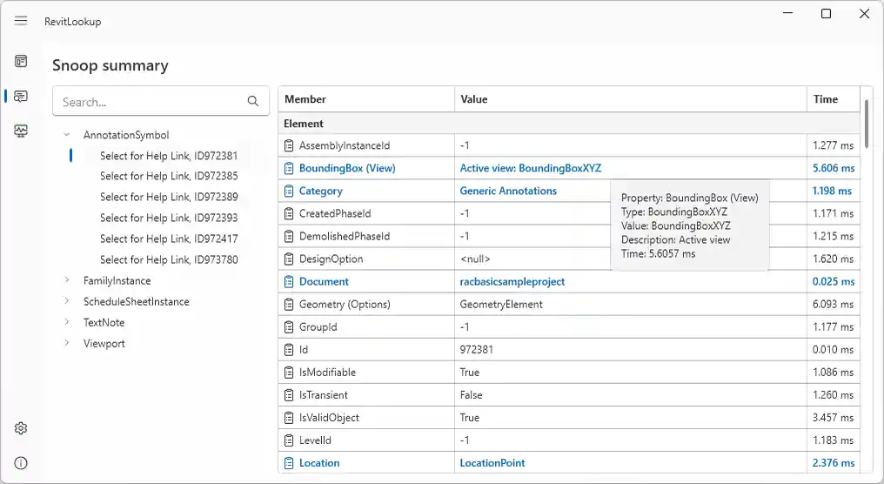Click in the Search input field
The image size is (884, 484).
pyautogui.click(x=148, y=102)
